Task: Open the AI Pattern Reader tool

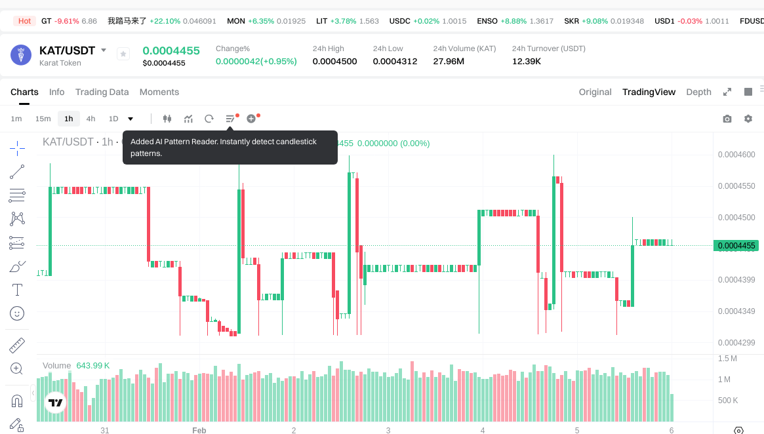Action: click(230, 119)
